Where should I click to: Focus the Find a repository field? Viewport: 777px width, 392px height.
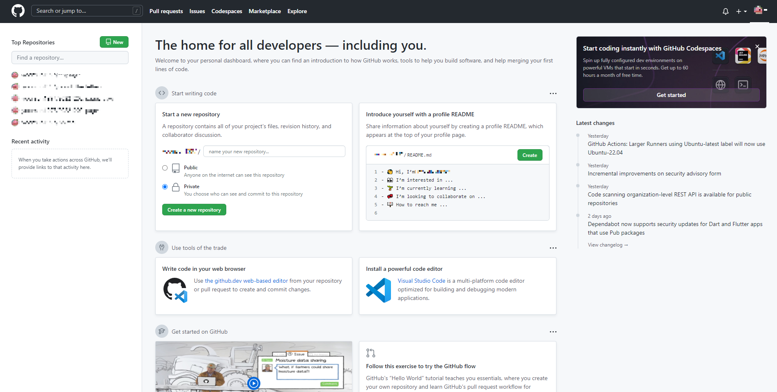(x=70, y=58)
